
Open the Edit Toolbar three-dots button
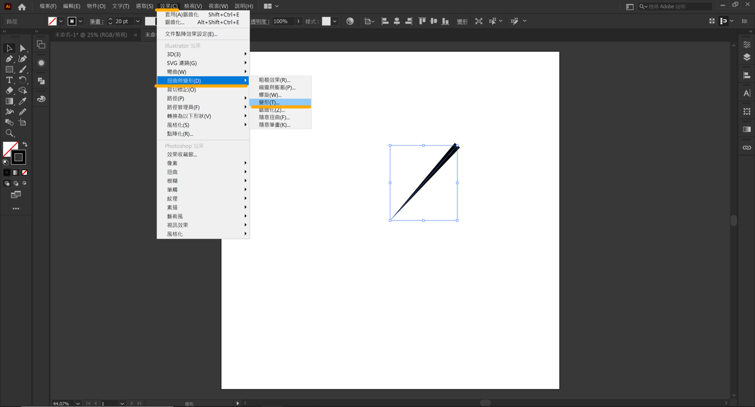click(x=16, y=209)
